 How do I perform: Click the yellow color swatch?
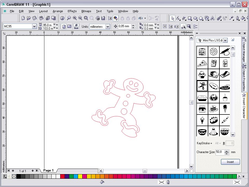[80, 176]
